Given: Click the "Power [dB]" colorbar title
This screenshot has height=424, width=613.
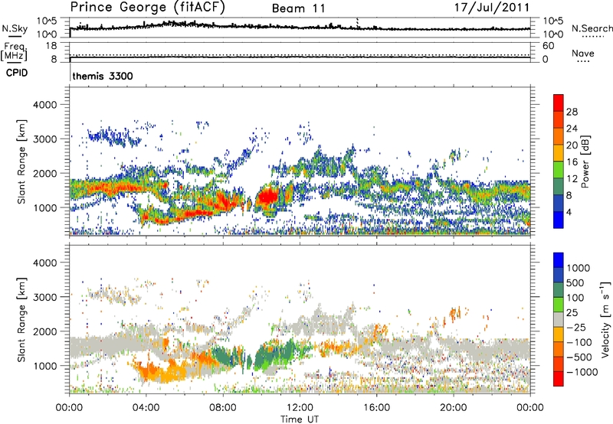Looking at the screenshot, I should pyautogui.click(x=585, y=161).
